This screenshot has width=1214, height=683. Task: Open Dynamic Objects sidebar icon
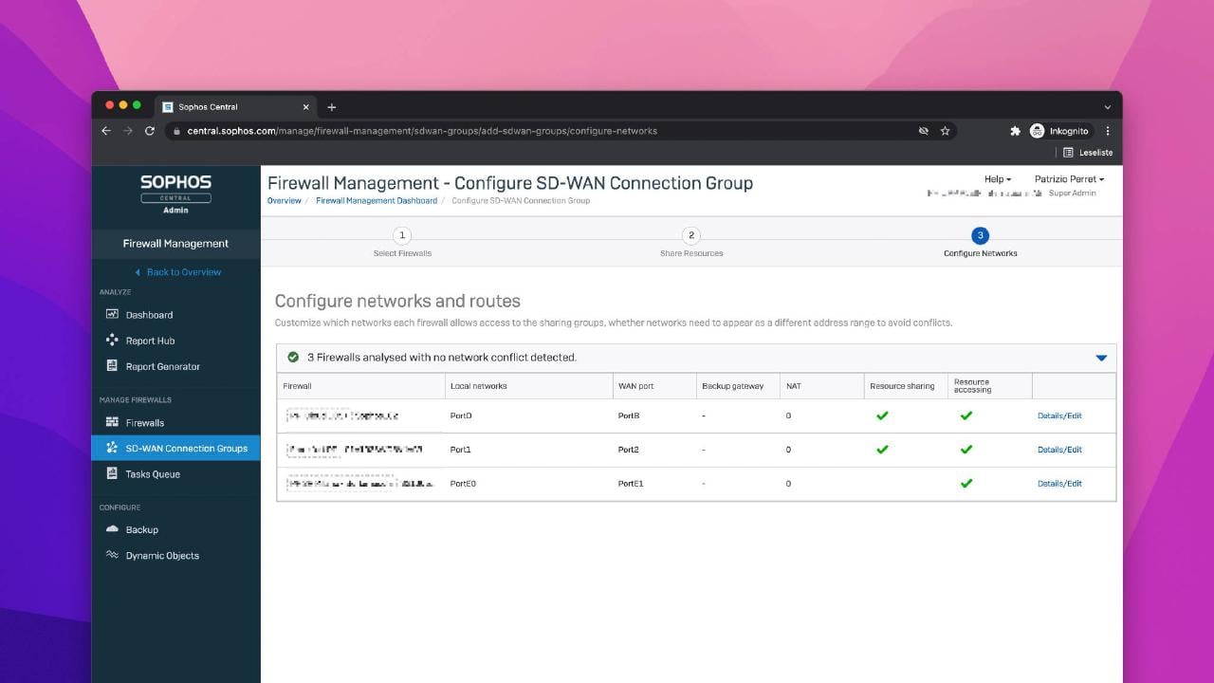[x=112, y=556]
